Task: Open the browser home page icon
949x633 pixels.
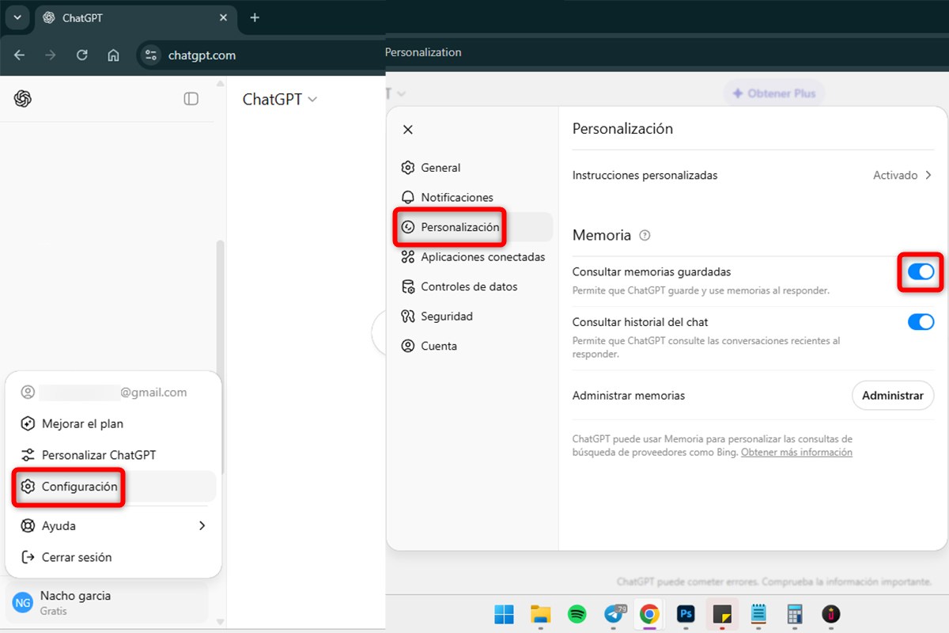Action: 113,55
